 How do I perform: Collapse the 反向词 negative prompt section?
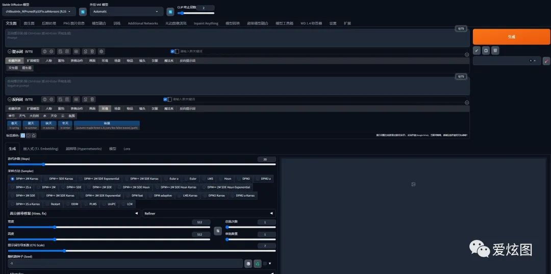coord(10,99)
